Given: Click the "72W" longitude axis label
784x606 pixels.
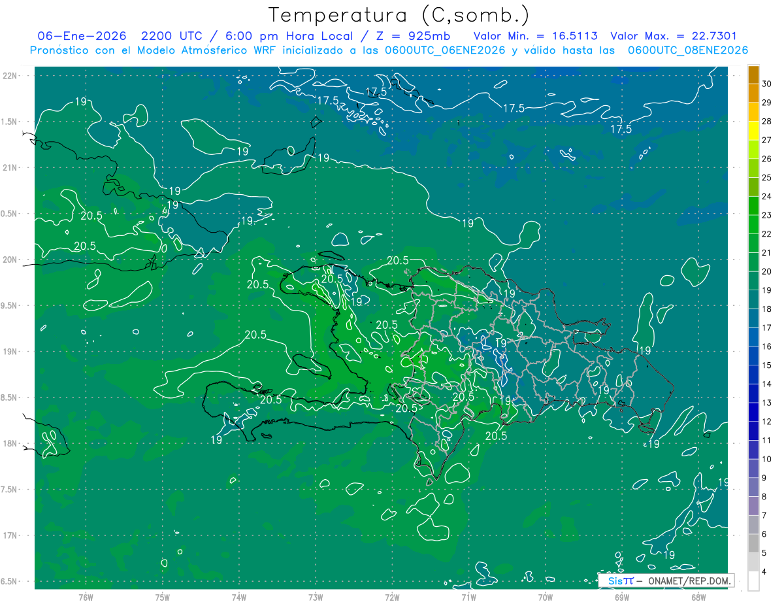Looking at the screenshot, I should coord(392,598).
